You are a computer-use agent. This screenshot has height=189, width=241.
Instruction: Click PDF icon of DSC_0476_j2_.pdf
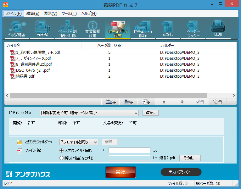(x=13, y=70)
